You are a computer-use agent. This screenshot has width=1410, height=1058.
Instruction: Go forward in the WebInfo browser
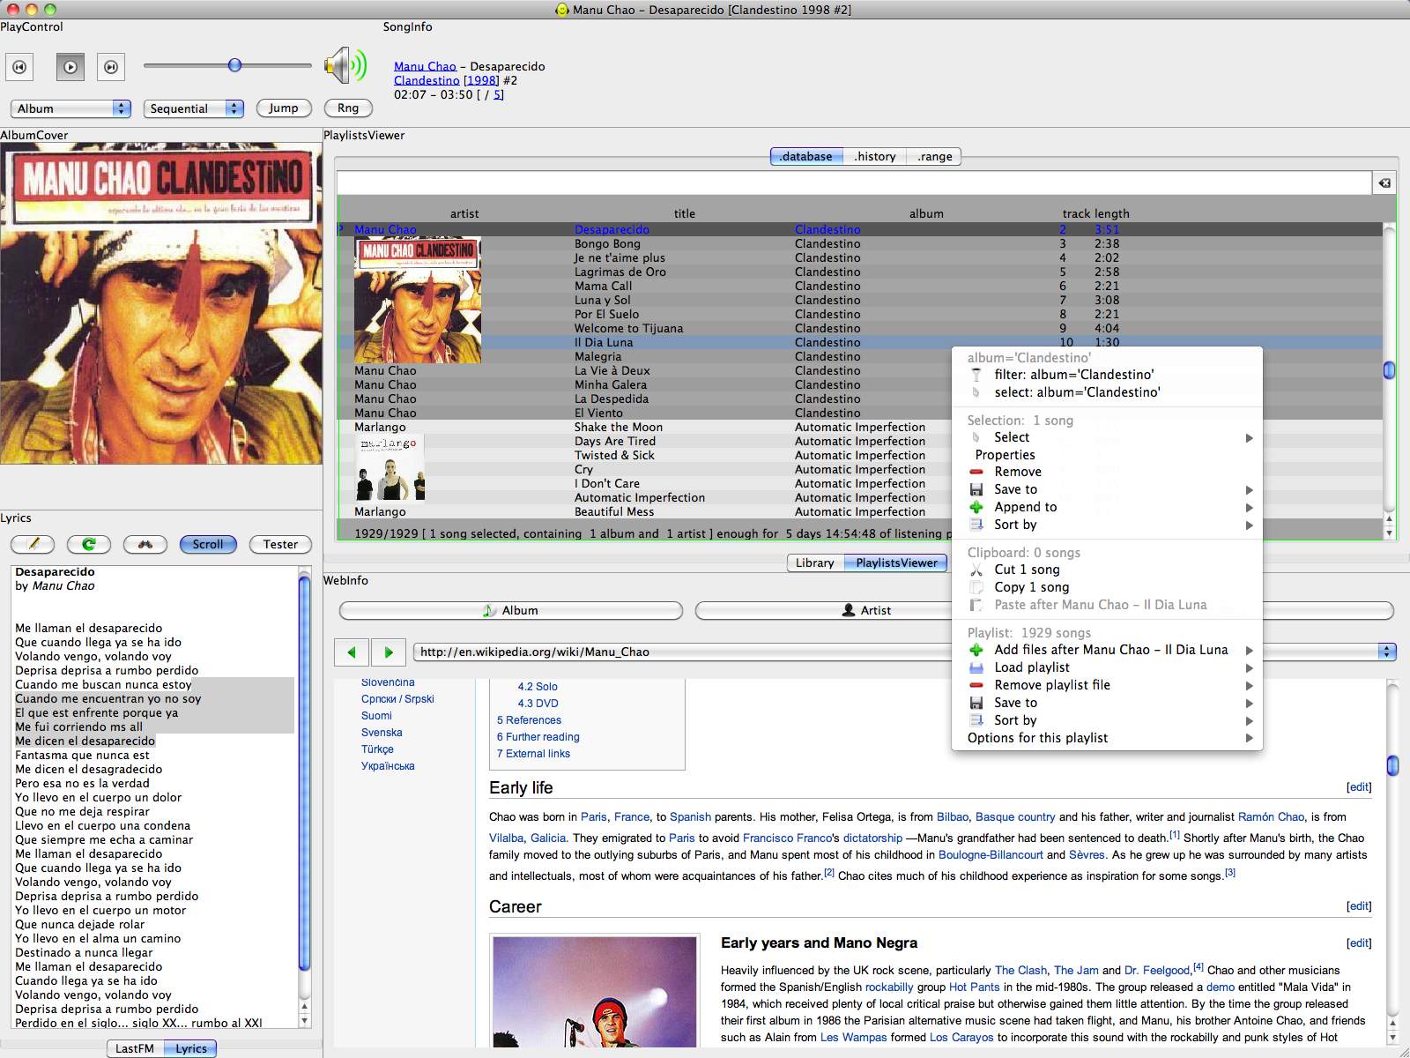click(389, 652)
